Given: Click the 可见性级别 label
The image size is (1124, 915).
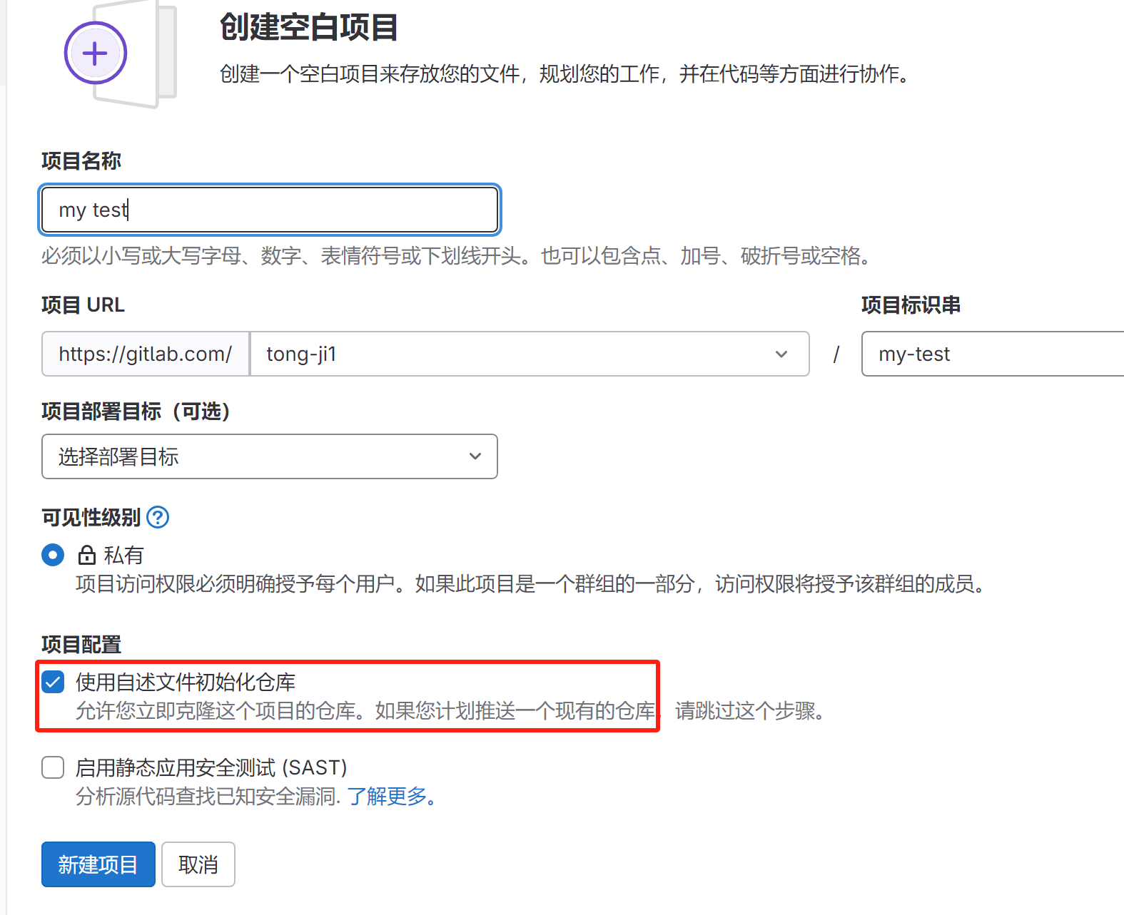Looking at the screenshot, I should pyautogui.click(x=91, y=518).
